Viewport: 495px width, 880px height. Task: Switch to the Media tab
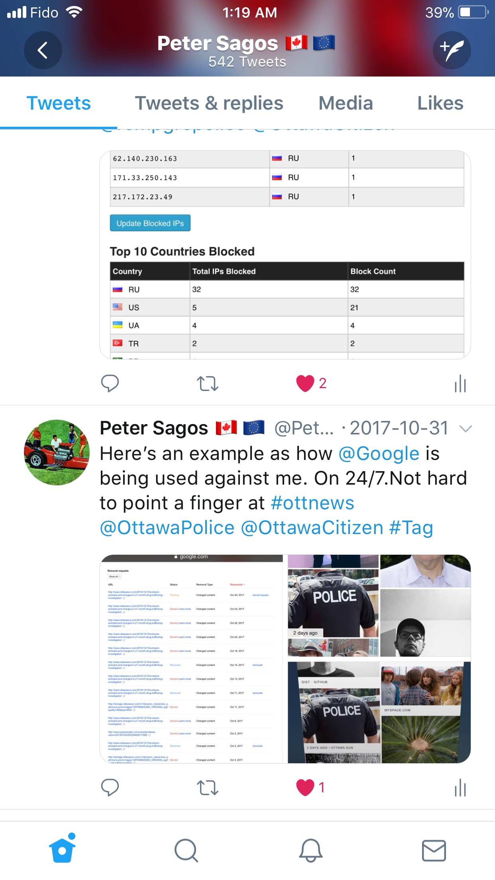346,103
